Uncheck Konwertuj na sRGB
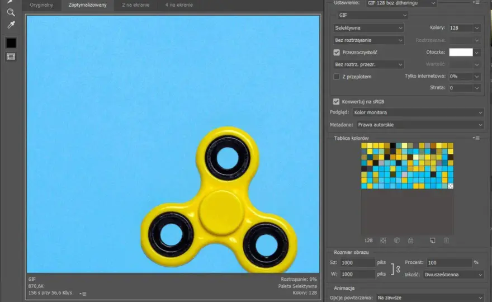This screenshot has width=492, height=302. [336, 102]
